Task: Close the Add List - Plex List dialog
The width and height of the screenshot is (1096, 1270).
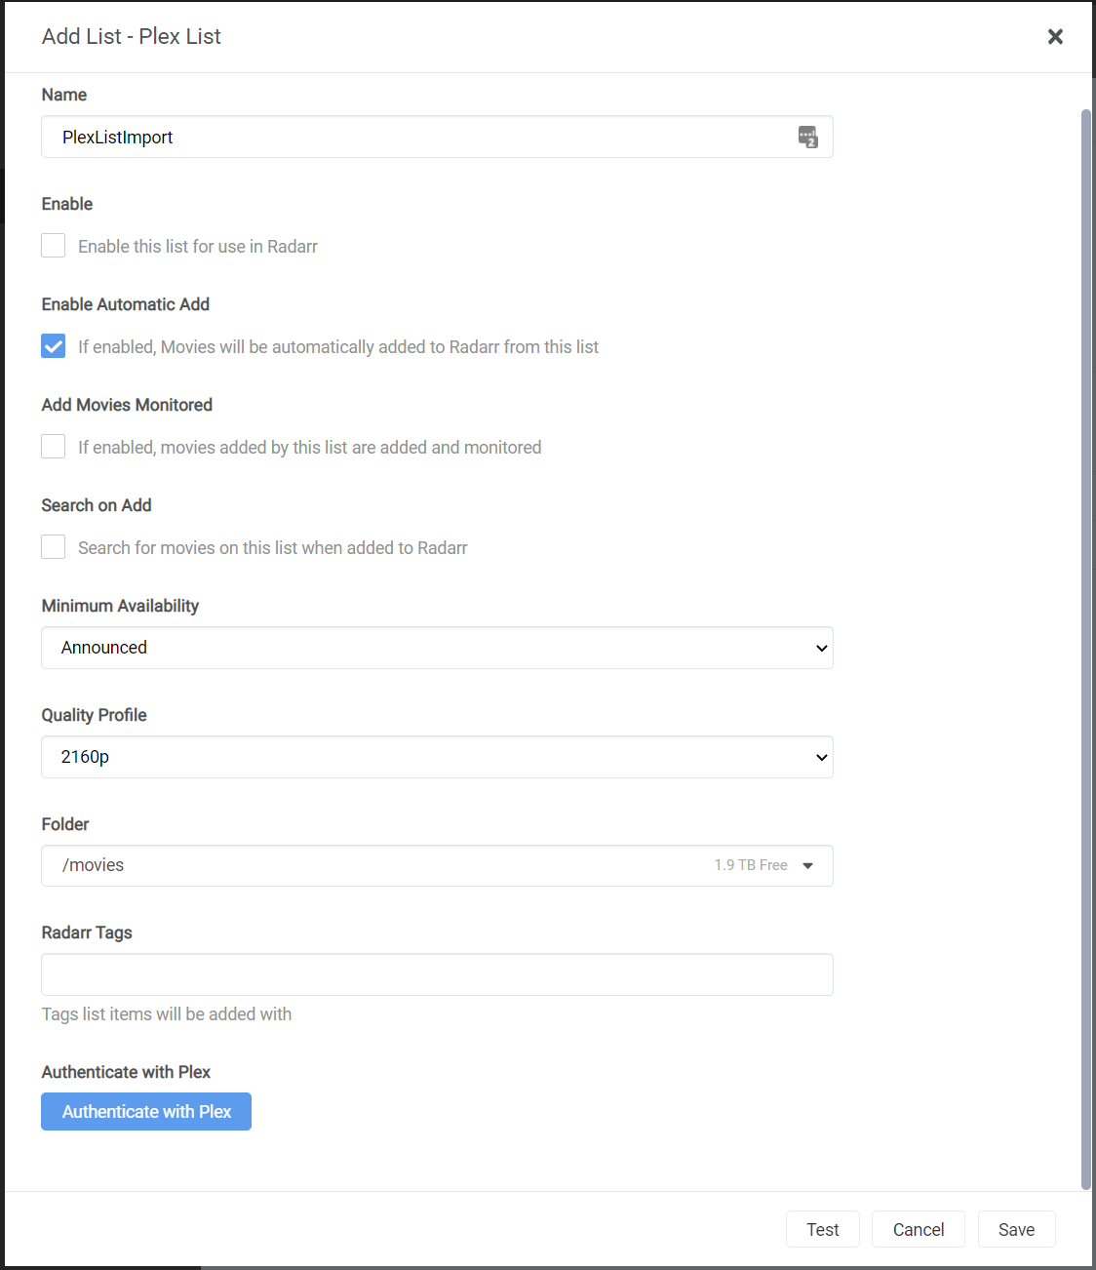Action: [1055, 36]
